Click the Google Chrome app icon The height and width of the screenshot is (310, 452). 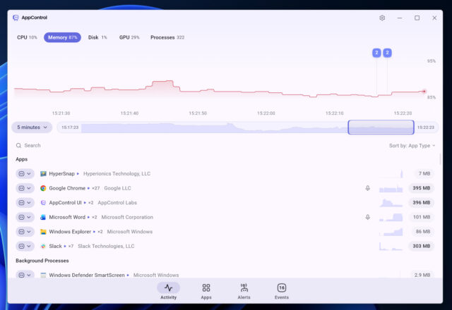(x=43, y=188)
